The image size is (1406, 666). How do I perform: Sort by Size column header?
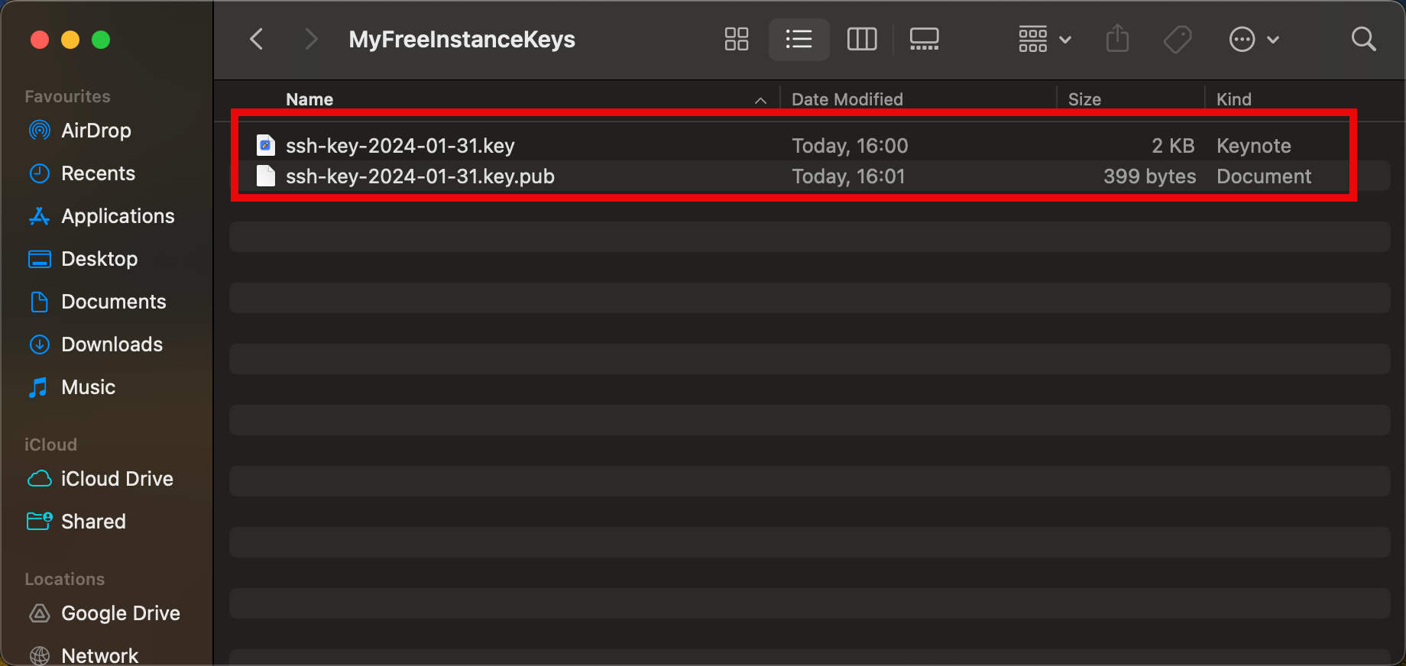click(1084, 99)
